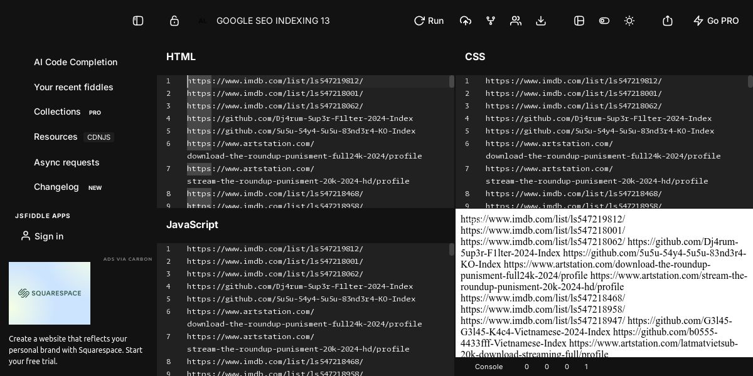Screen dimensions: 753x376
Task: Open Collections PRO menu item
Action: click(x=67, y=112)
